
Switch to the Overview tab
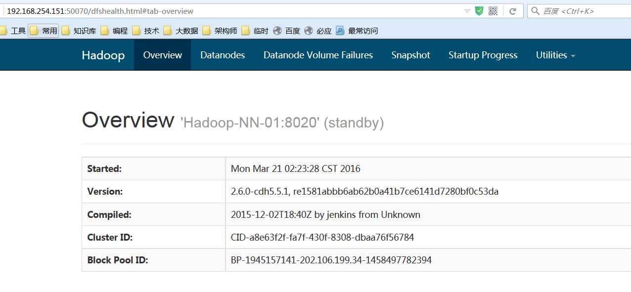pos(162,55)
